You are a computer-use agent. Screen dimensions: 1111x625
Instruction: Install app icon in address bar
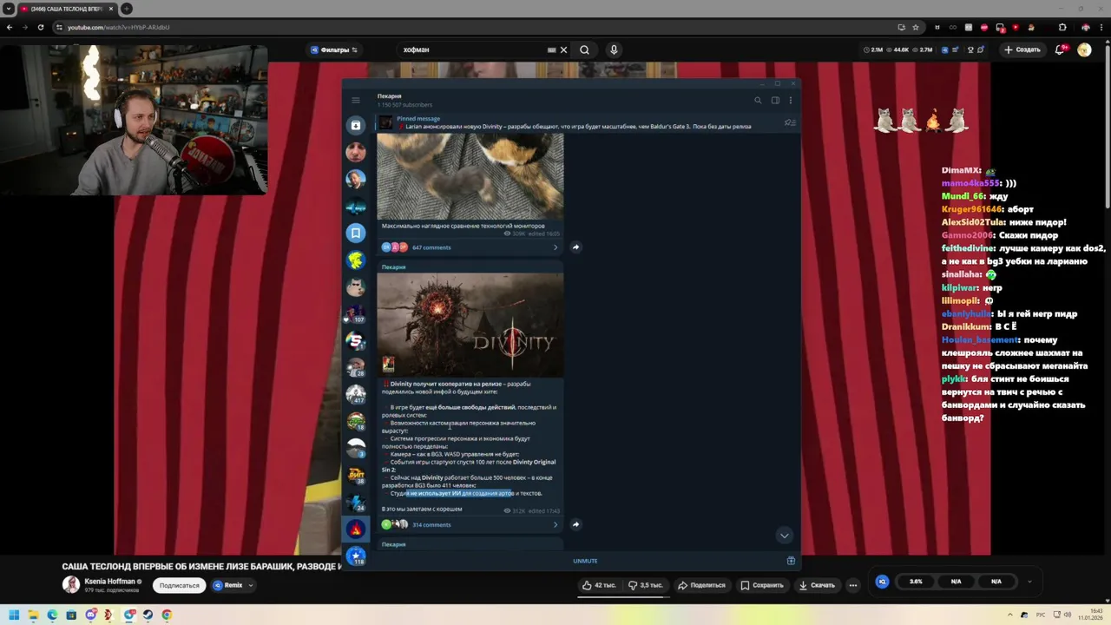[x=901, y=27]
